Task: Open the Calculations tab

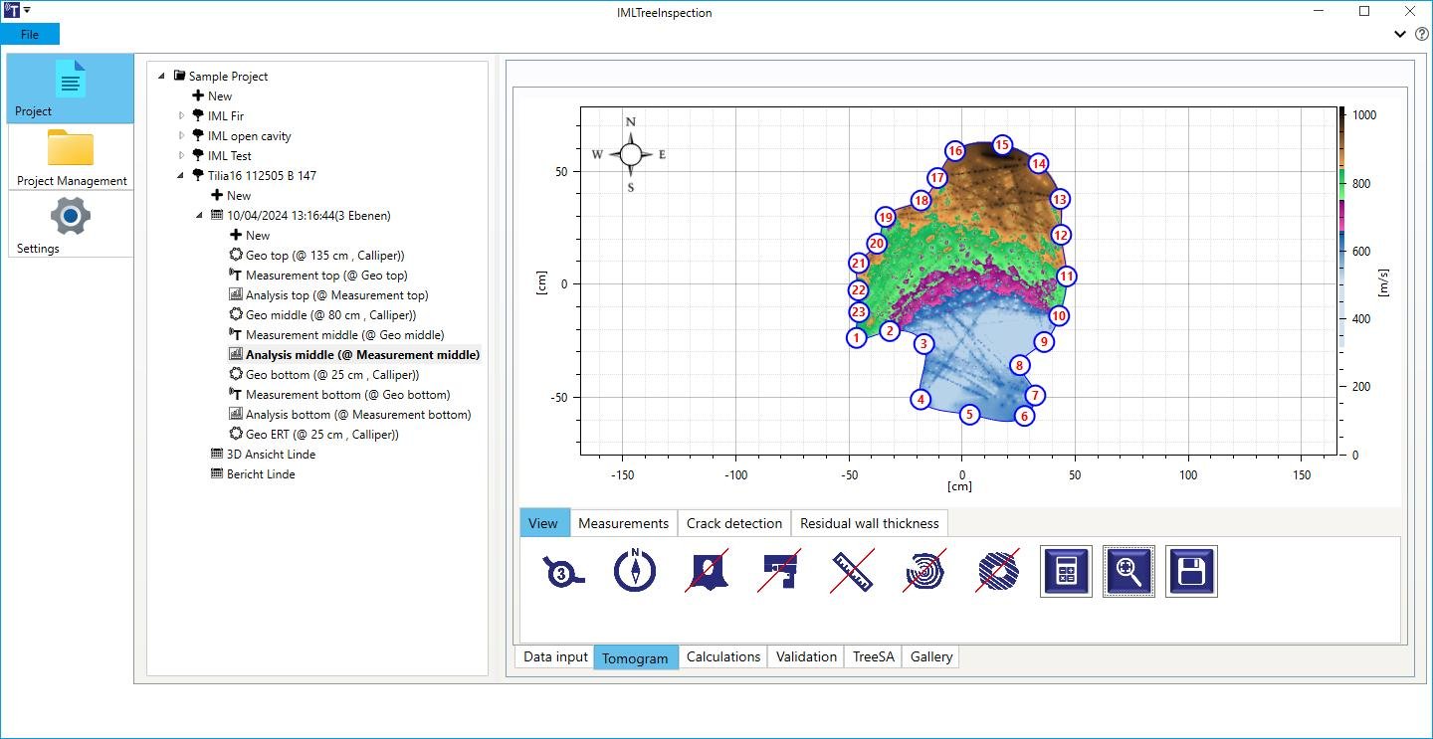Action: tap(723, 656)
